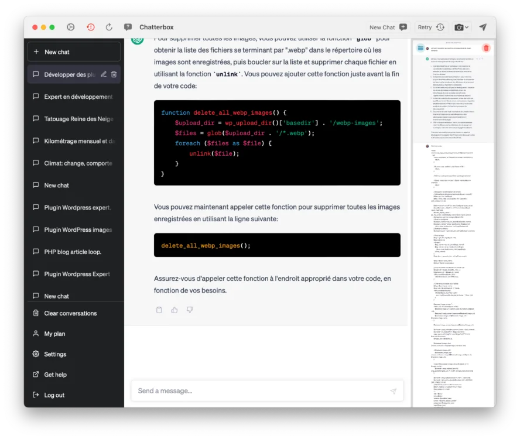The width and height of the screenshot is (520, 439).
Task: Delete the 'Développer des plu' conversation
Action: point(114,74)
